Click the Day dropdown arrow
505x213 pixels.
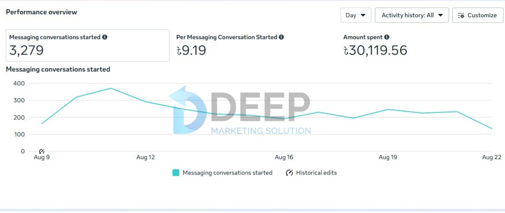[363, 15]
